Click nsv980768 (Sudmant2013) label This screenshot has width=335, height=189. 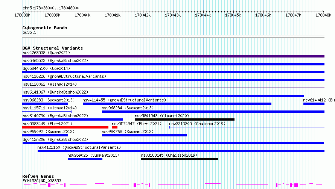coord(128,132)
